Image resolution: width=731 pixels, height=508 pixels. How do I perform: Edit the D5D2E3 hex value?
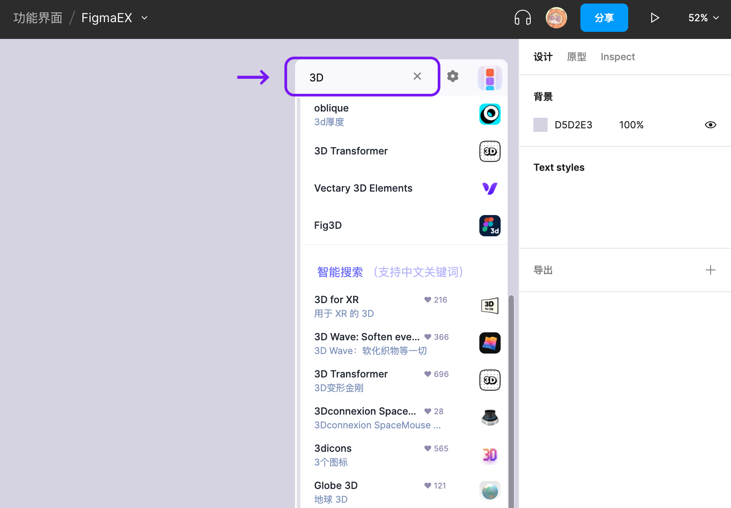point(573,125)
